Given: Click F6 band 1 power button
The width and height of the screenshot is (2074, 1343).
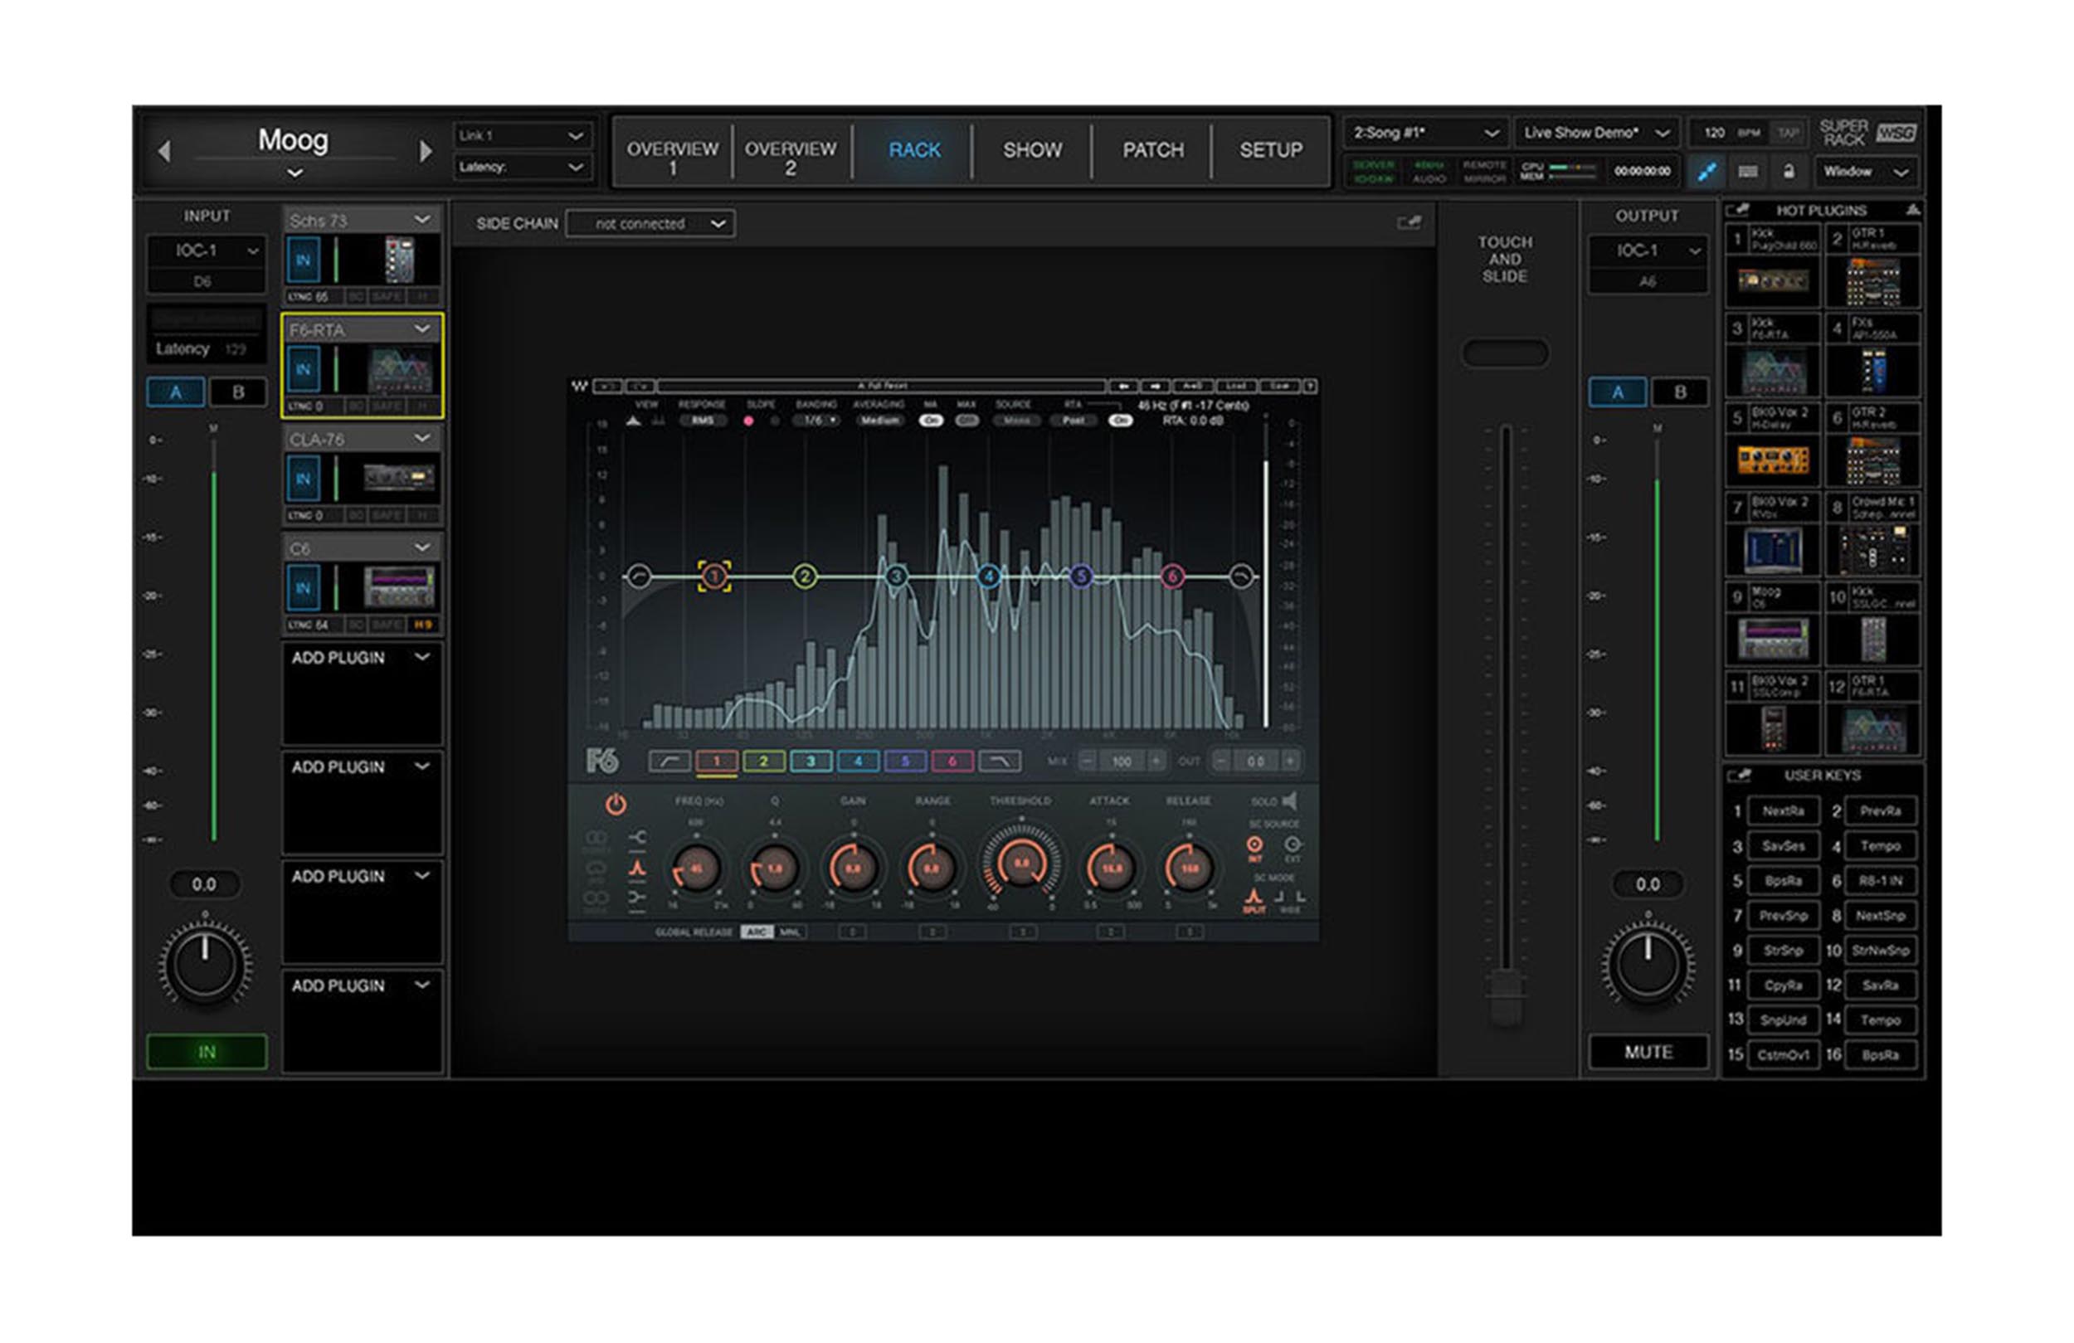Looking at the screenshot, I should 616,804.
